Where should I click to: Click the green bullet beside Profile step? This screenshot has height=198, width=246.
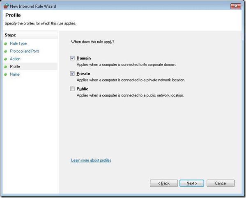pos(6,67)
